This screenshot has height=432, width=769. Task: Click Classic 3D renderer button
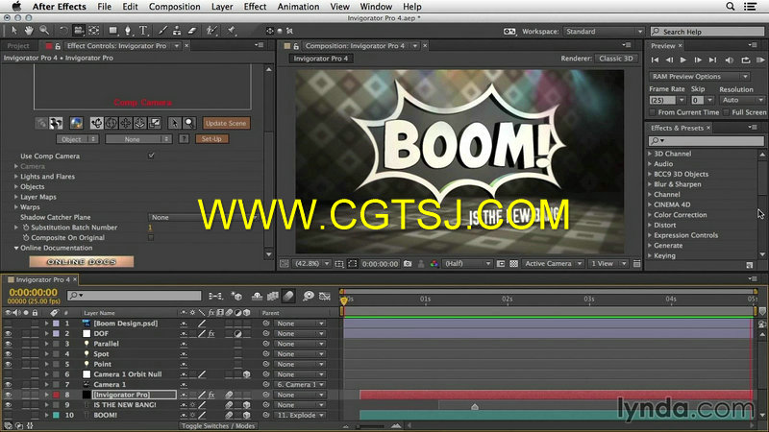click(616, 59)
